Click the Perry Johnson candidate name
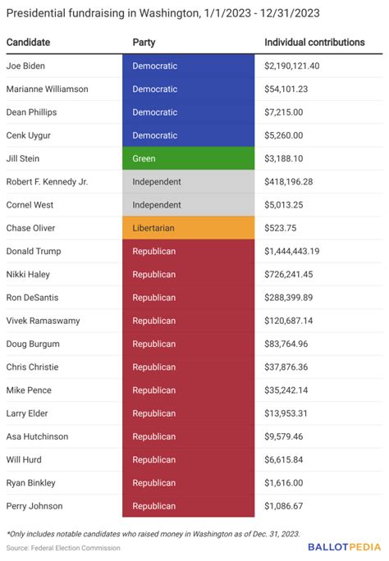The width and height of the screenshot is (389, 561). 34,506
